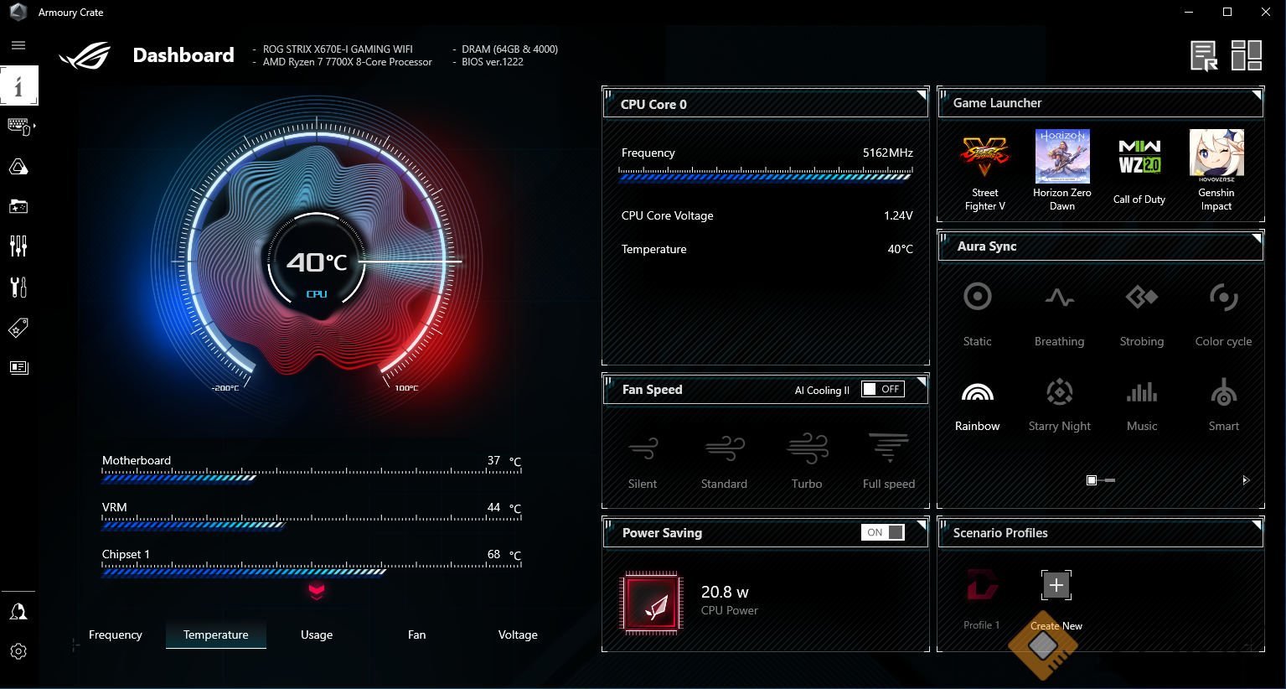Open Game Library sidebar icon
This screenshot has height=689, width=1286.
pos(18,206)
